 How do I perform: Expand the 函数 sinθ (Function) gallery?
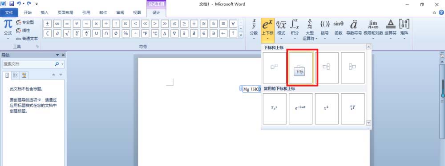click(338, 29)
